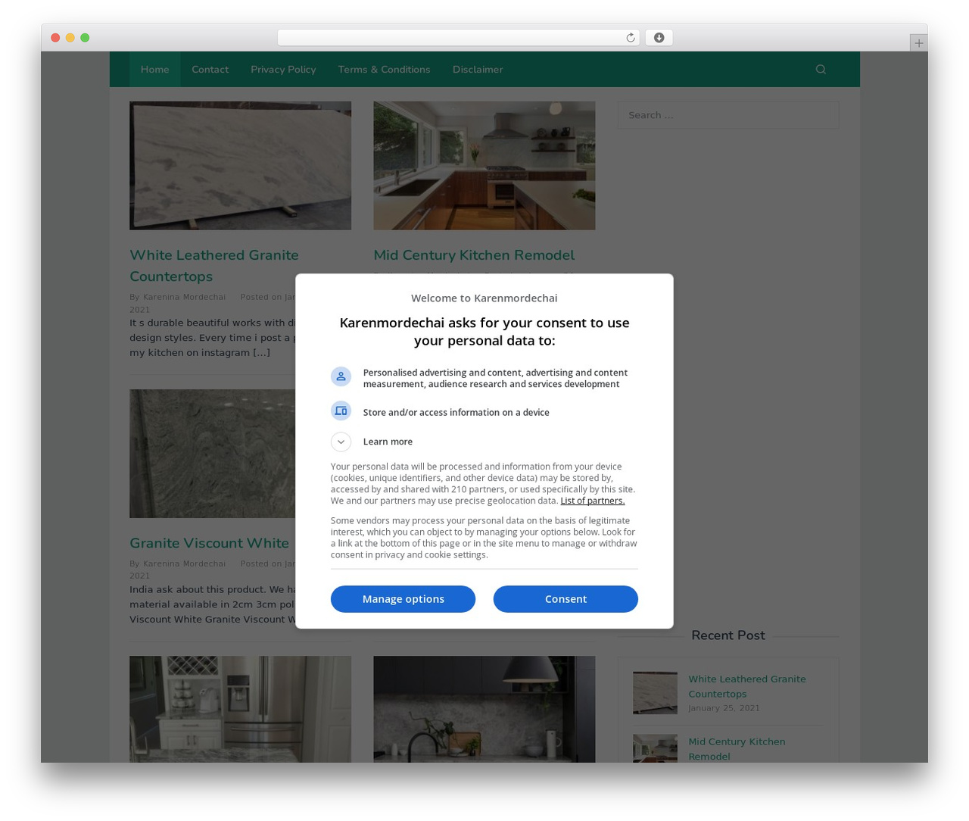The width and height of the screenshot is (969, 821).
Task: Click the Recent Post heading
Action: coord(728,635)
